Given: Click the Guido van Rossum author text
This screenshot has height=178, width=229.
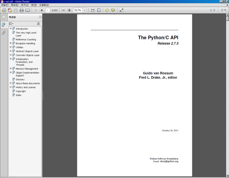Looking at the screenshot, I should coord(158,73).
